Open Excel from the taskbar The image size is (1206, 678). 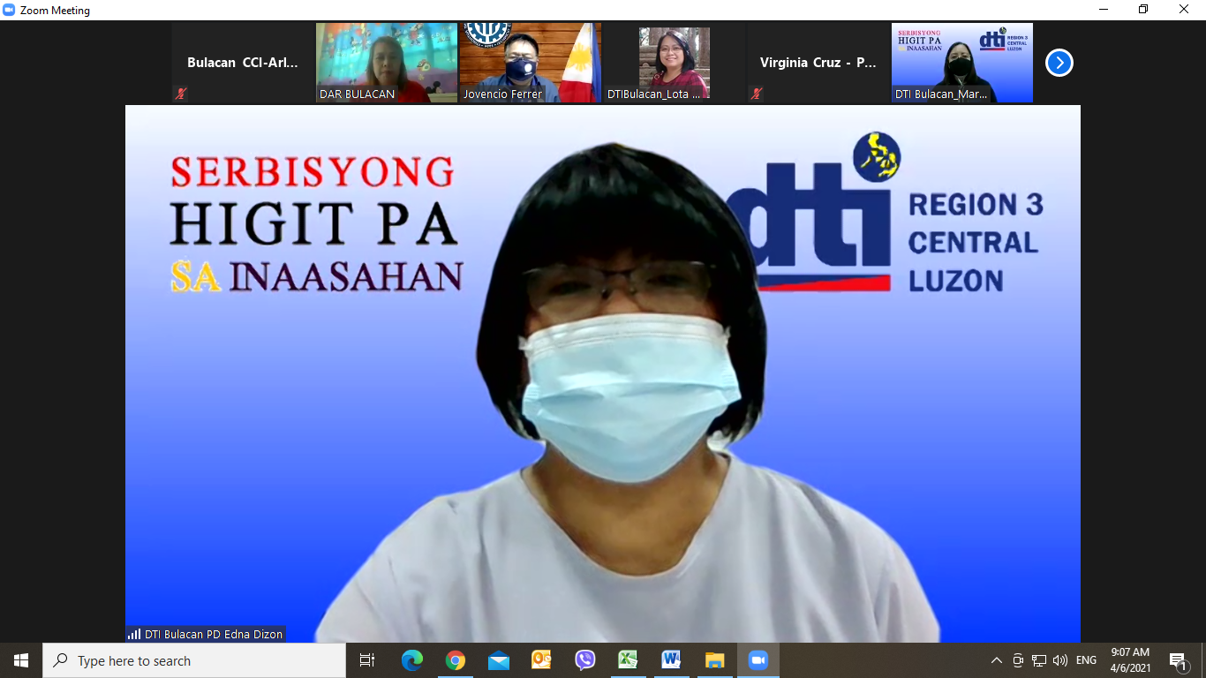pyautogui.click(x=628, y=660)
